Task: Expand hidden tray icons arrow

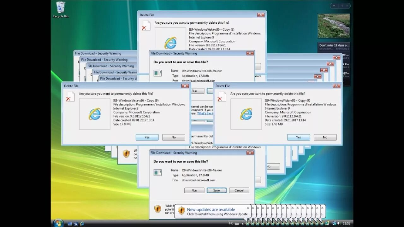Action: (x=243, y=224)
